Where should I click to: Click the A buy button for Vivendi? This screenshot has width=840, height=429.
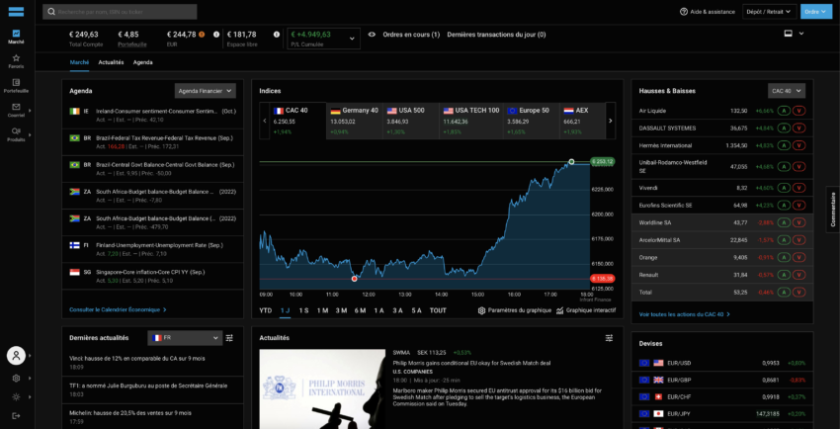784,188
